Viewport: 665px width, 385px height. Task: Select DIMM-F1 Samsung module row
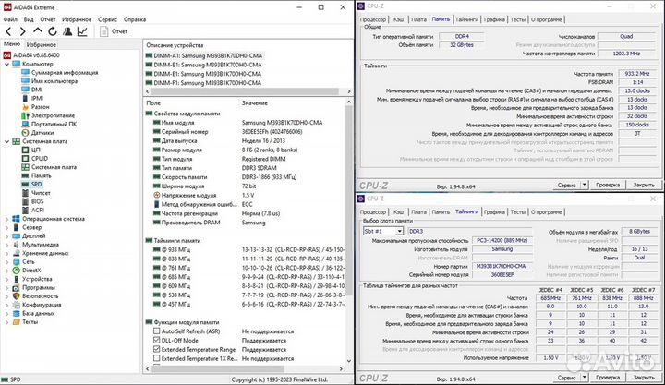click(204, 83)
